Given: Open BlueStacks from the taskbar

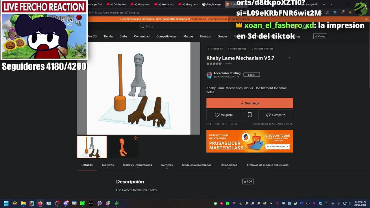Looking at the screenshot, I should 15,203.
